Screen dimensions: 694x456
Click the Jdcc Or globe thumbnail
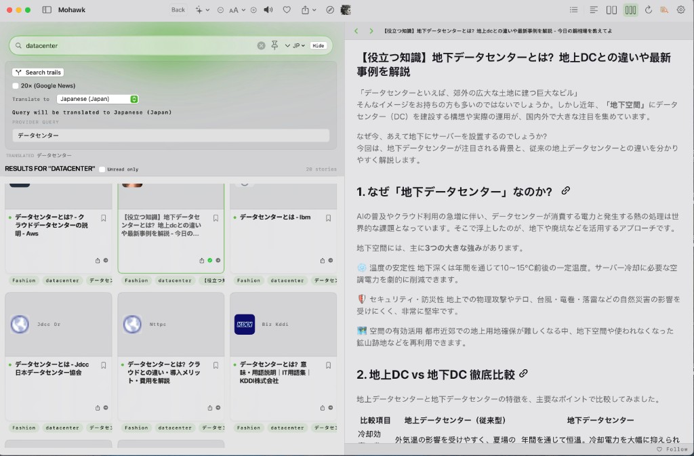coord(20,324)
